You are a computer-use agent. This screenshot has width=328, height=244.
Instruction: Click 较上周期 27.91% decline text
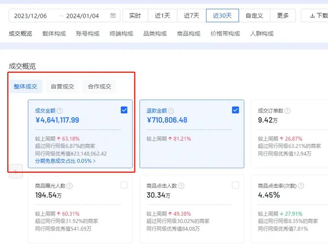coord(280,214)
